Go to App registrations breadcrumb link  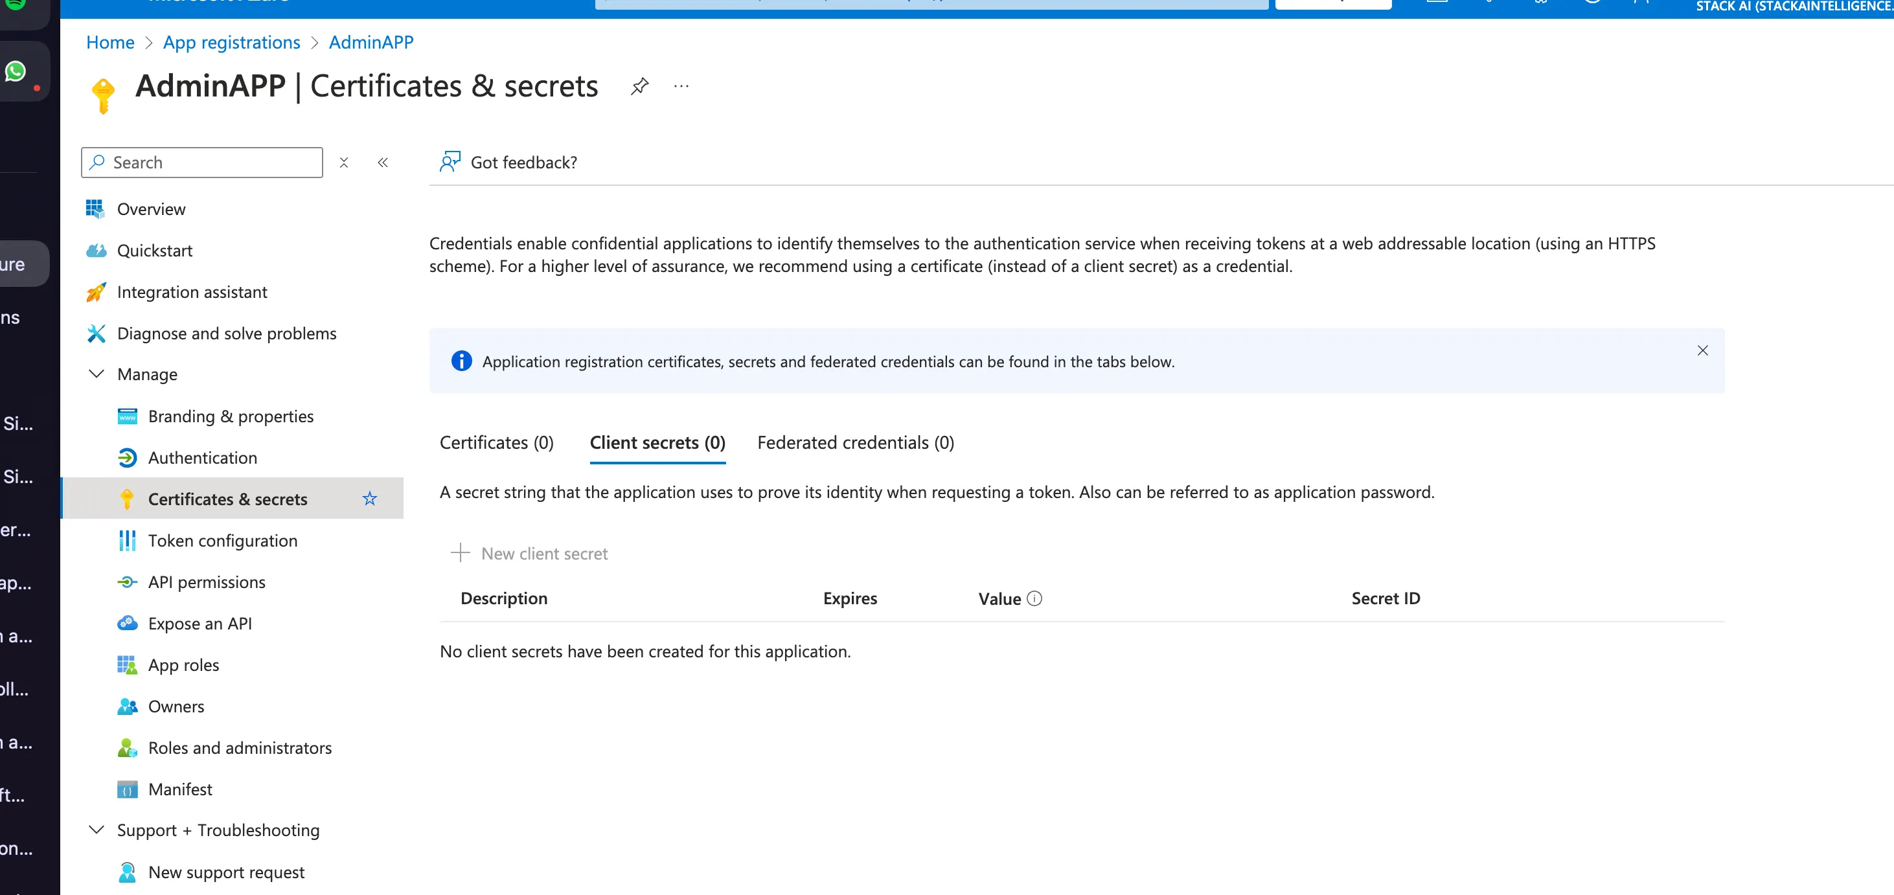(x=232, y=42)
